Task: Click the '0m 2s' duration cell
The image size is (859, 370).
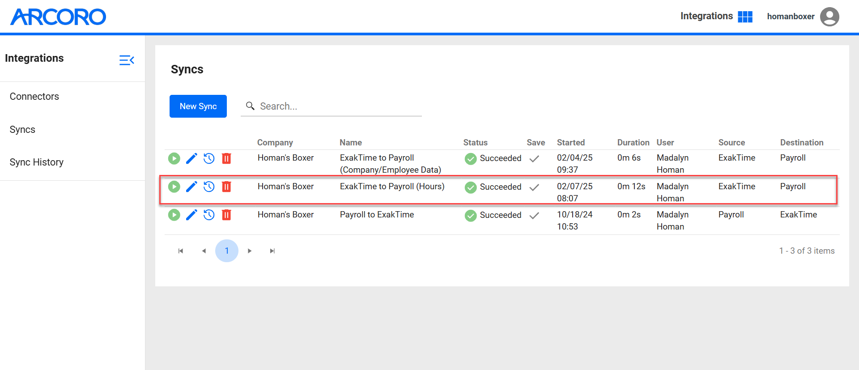Action: (629, 215)
